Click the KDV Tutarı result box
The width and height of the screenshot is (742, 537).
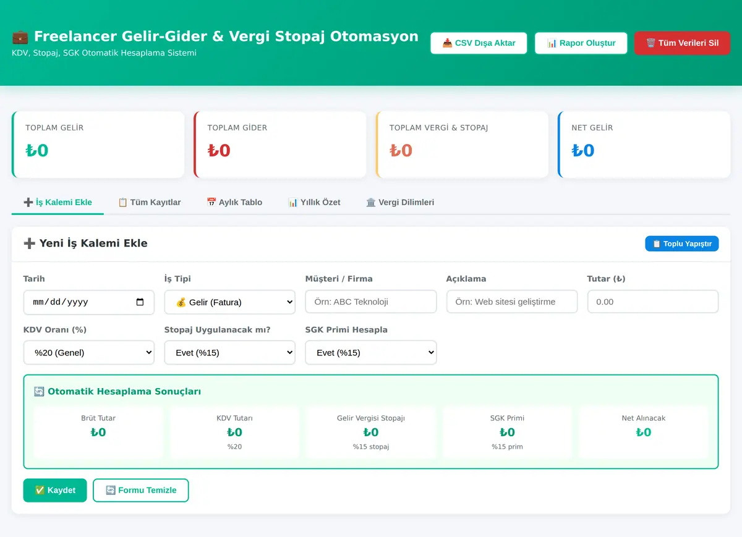[234, 432]
